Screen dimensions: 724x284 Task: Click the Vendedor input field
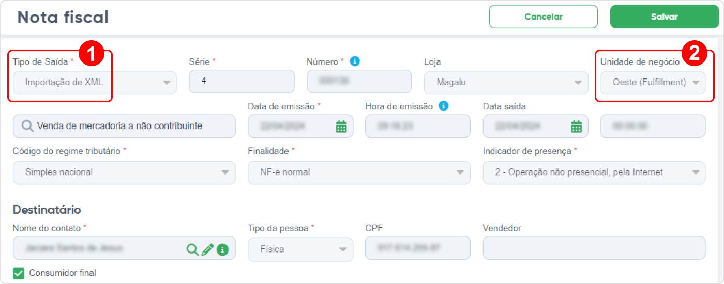[594, 248]
